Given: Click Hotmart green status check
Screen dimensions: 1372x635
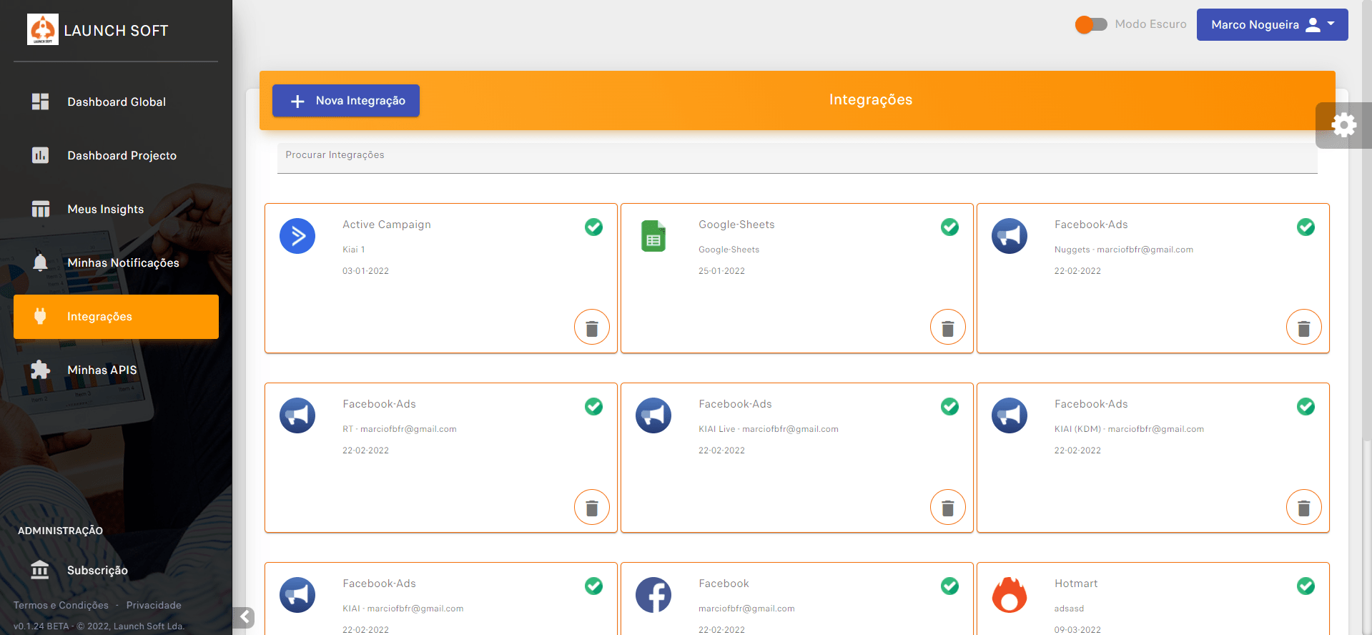Looking at the screenshot, I should (x=1306, y=586).
